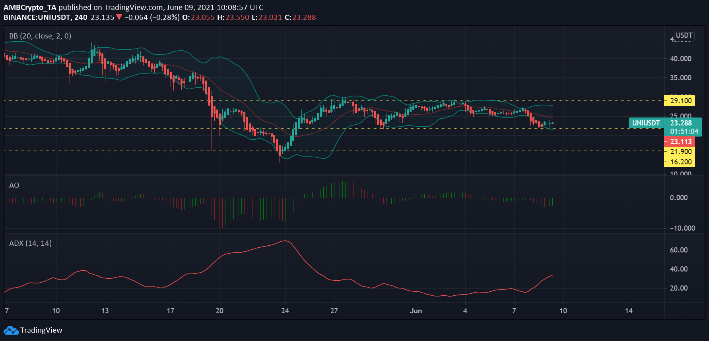Click the UNIUSDT symbol price tag
Image resolution: width=709 pixels, height=341 pixels.
point(646,123)
